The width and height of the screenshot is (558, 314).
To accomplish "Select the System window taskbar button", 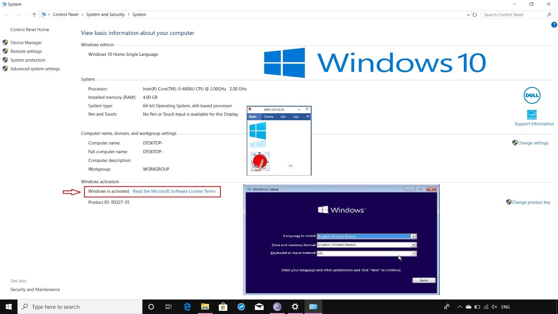I will tap(313, 307).
